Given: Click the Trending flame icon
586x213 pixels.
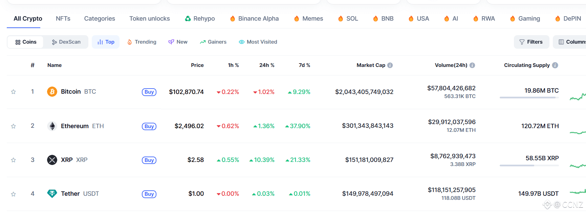Looking at the screenshot, I should coord(130,42).
